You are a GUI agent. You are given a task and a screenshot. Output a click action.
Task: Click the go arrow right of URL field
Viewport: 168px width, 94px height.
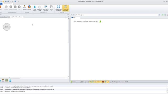(x=160, y=15)
